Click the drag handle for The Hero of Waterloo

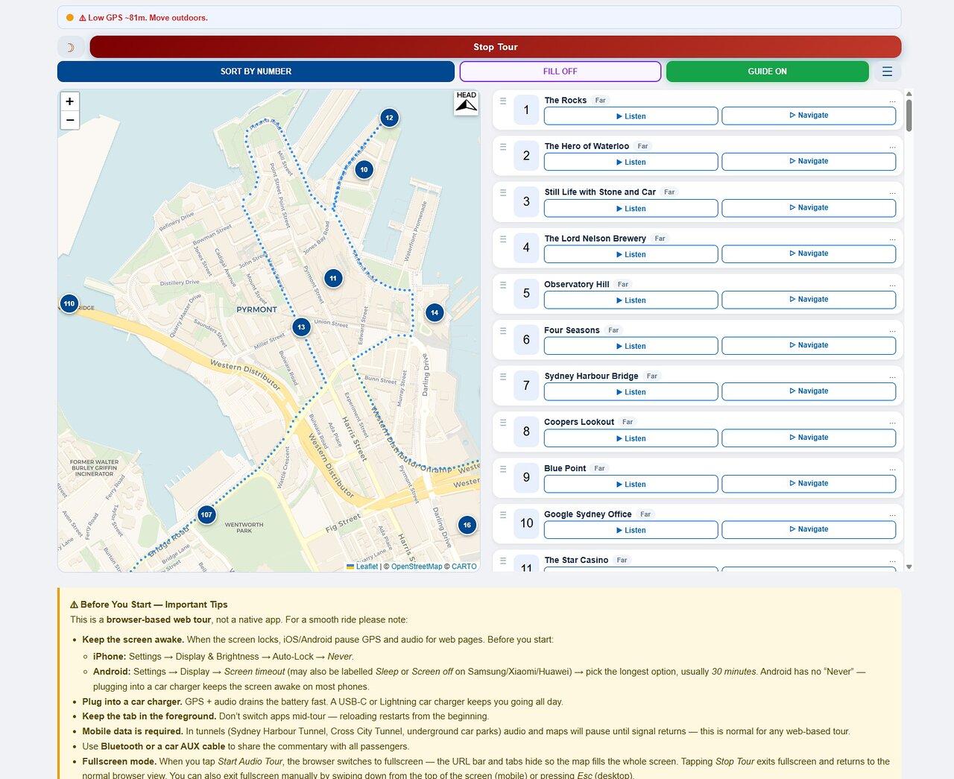pyautogui.click(x=503, y=147)
